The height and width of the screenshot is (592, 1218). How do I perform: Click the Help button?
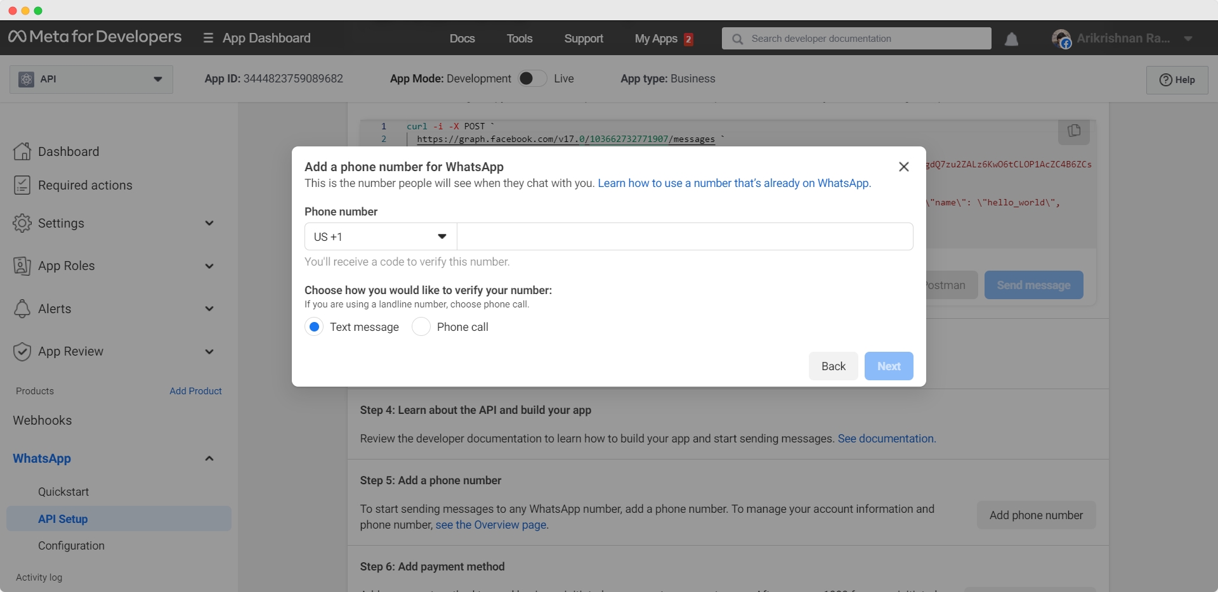click(x=1177, y=80)
